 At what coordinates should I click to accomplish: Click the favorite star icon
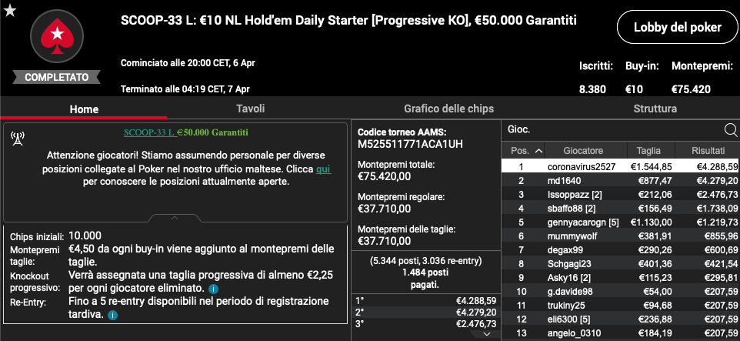10,10
